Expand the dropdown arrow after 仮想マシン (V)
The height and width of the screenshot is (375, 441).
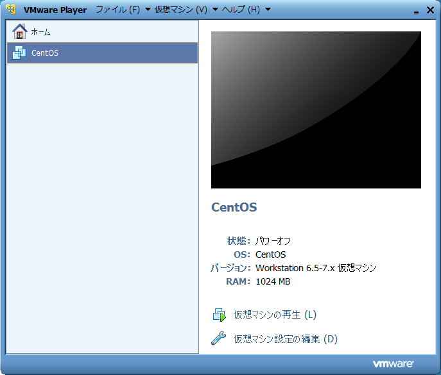click(x=215, y=10)
